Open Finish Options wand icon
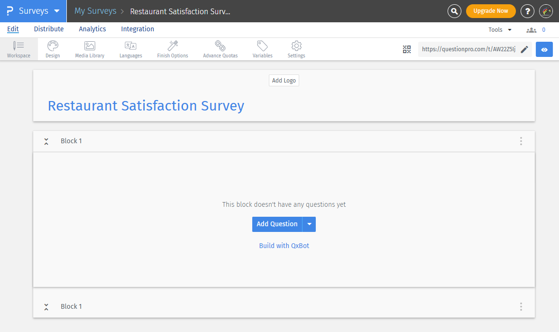Image resolution: width=559 pixels, height=332 pixels. point(173,49)
